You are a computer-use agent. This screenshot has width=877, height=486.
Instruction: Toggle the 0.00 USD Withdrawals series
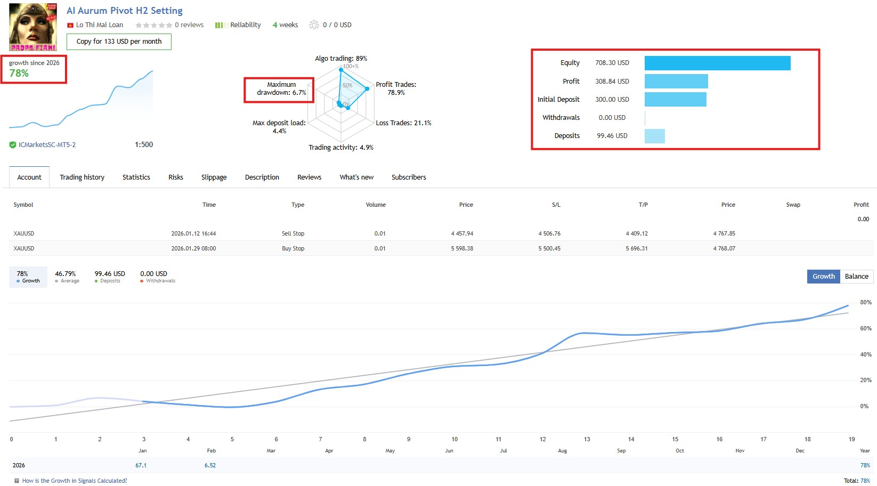(157, 277)
